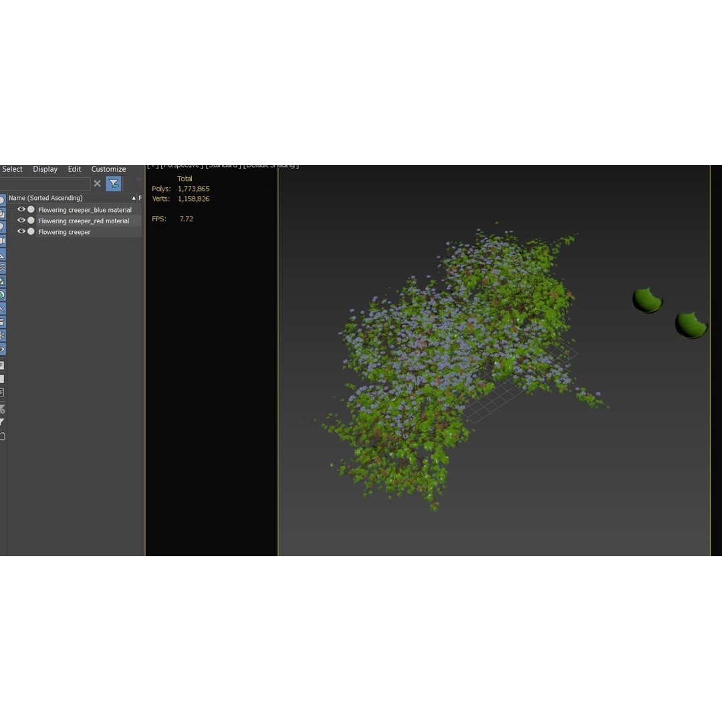Sort by Name (Sorted Ascending) column header

point(72,198)
